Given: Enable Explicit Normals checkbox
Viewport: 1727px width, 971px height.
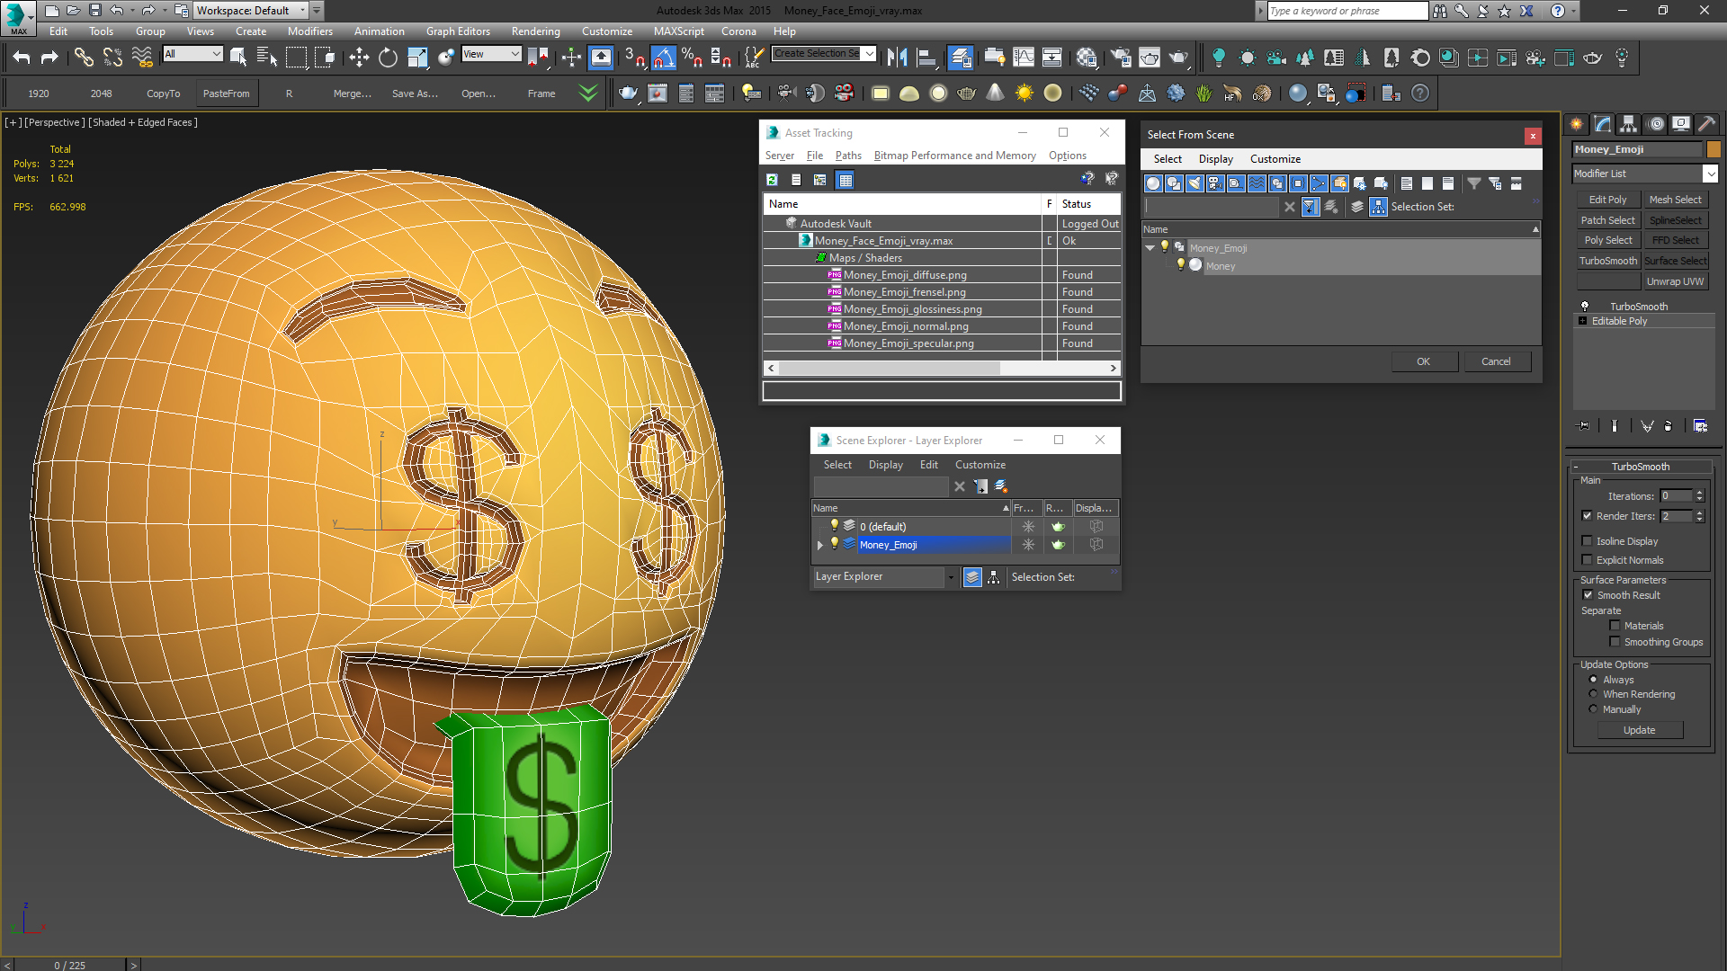Looking at the screenshot, I should click(1588, 560).
